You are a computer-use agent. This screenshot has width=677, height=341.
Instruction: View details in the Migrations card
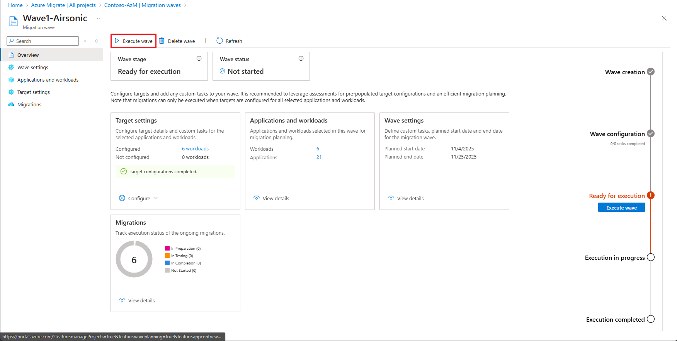137,300
